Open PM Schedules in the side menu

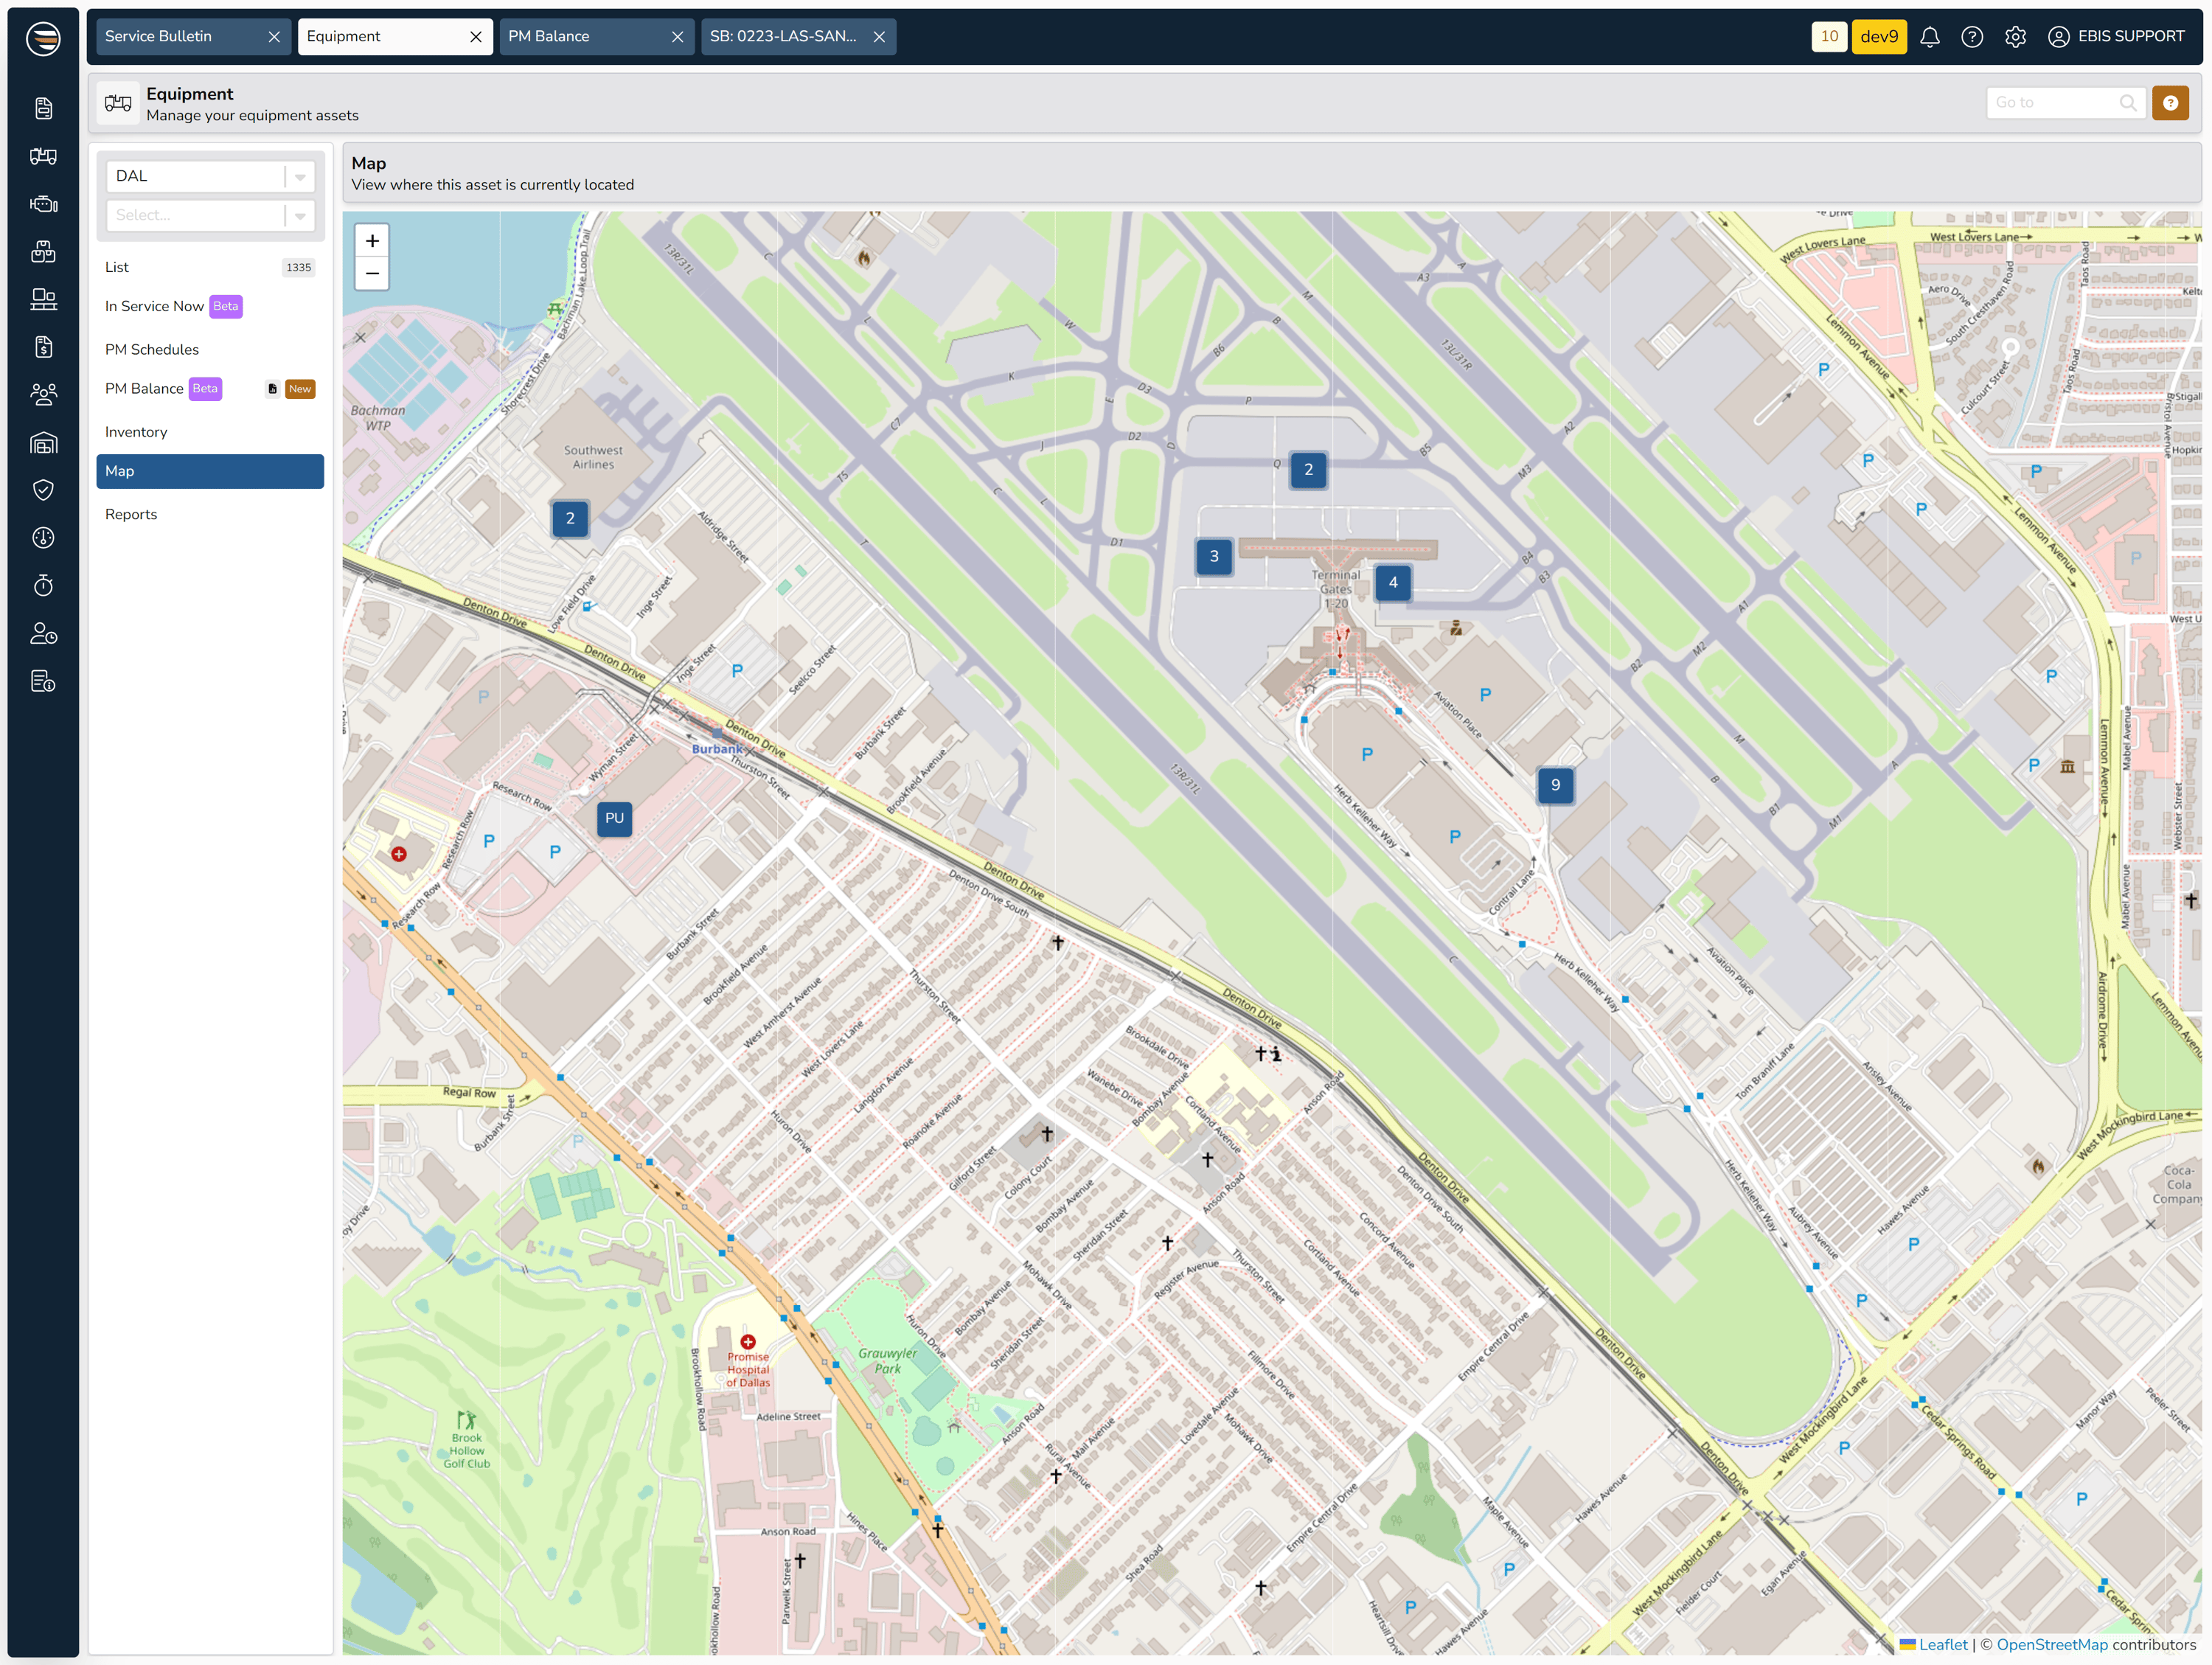point(152,349)
